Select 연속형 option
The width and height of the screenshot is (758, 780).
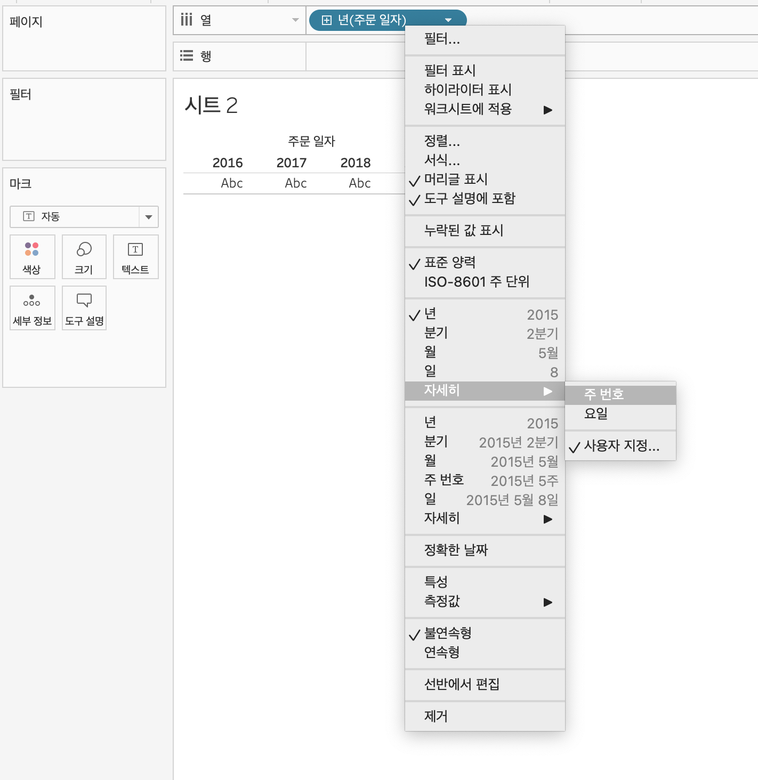(x=485, y=653)
